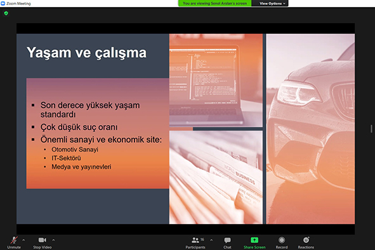The width and height of the screenshot is (375, 250).
Task: Click the screen-viewing notification banner
Action: pos(214,3)
